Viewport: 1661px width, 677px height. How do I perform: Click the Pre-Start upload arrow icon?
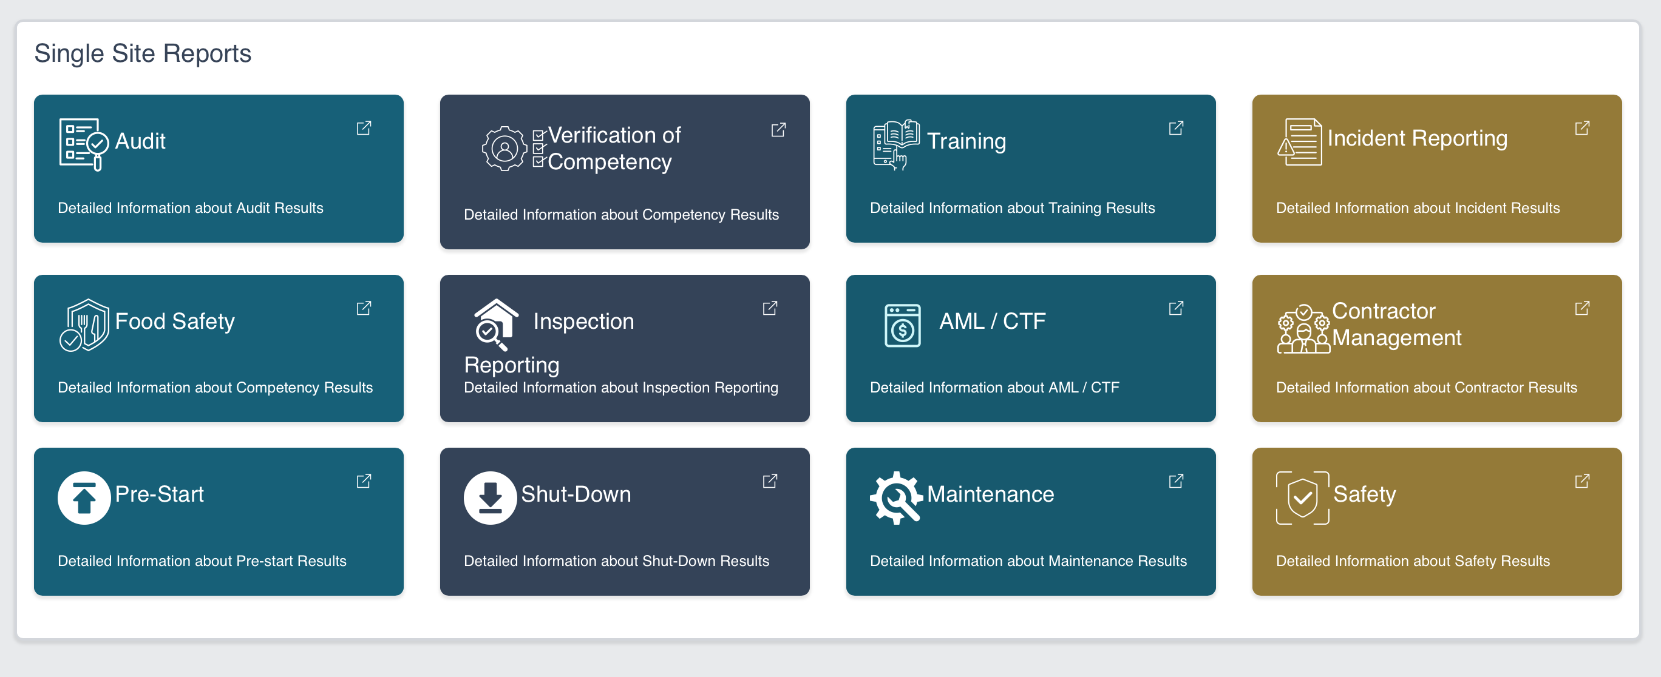(x=84, y=498)
